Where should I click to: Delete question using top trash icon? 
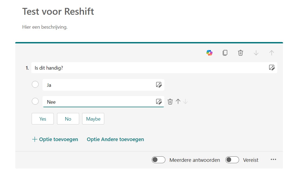click(240, 53)
